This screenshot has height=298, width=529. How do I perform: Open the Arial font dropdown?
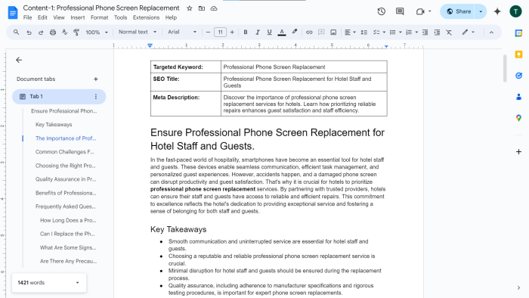182,32
